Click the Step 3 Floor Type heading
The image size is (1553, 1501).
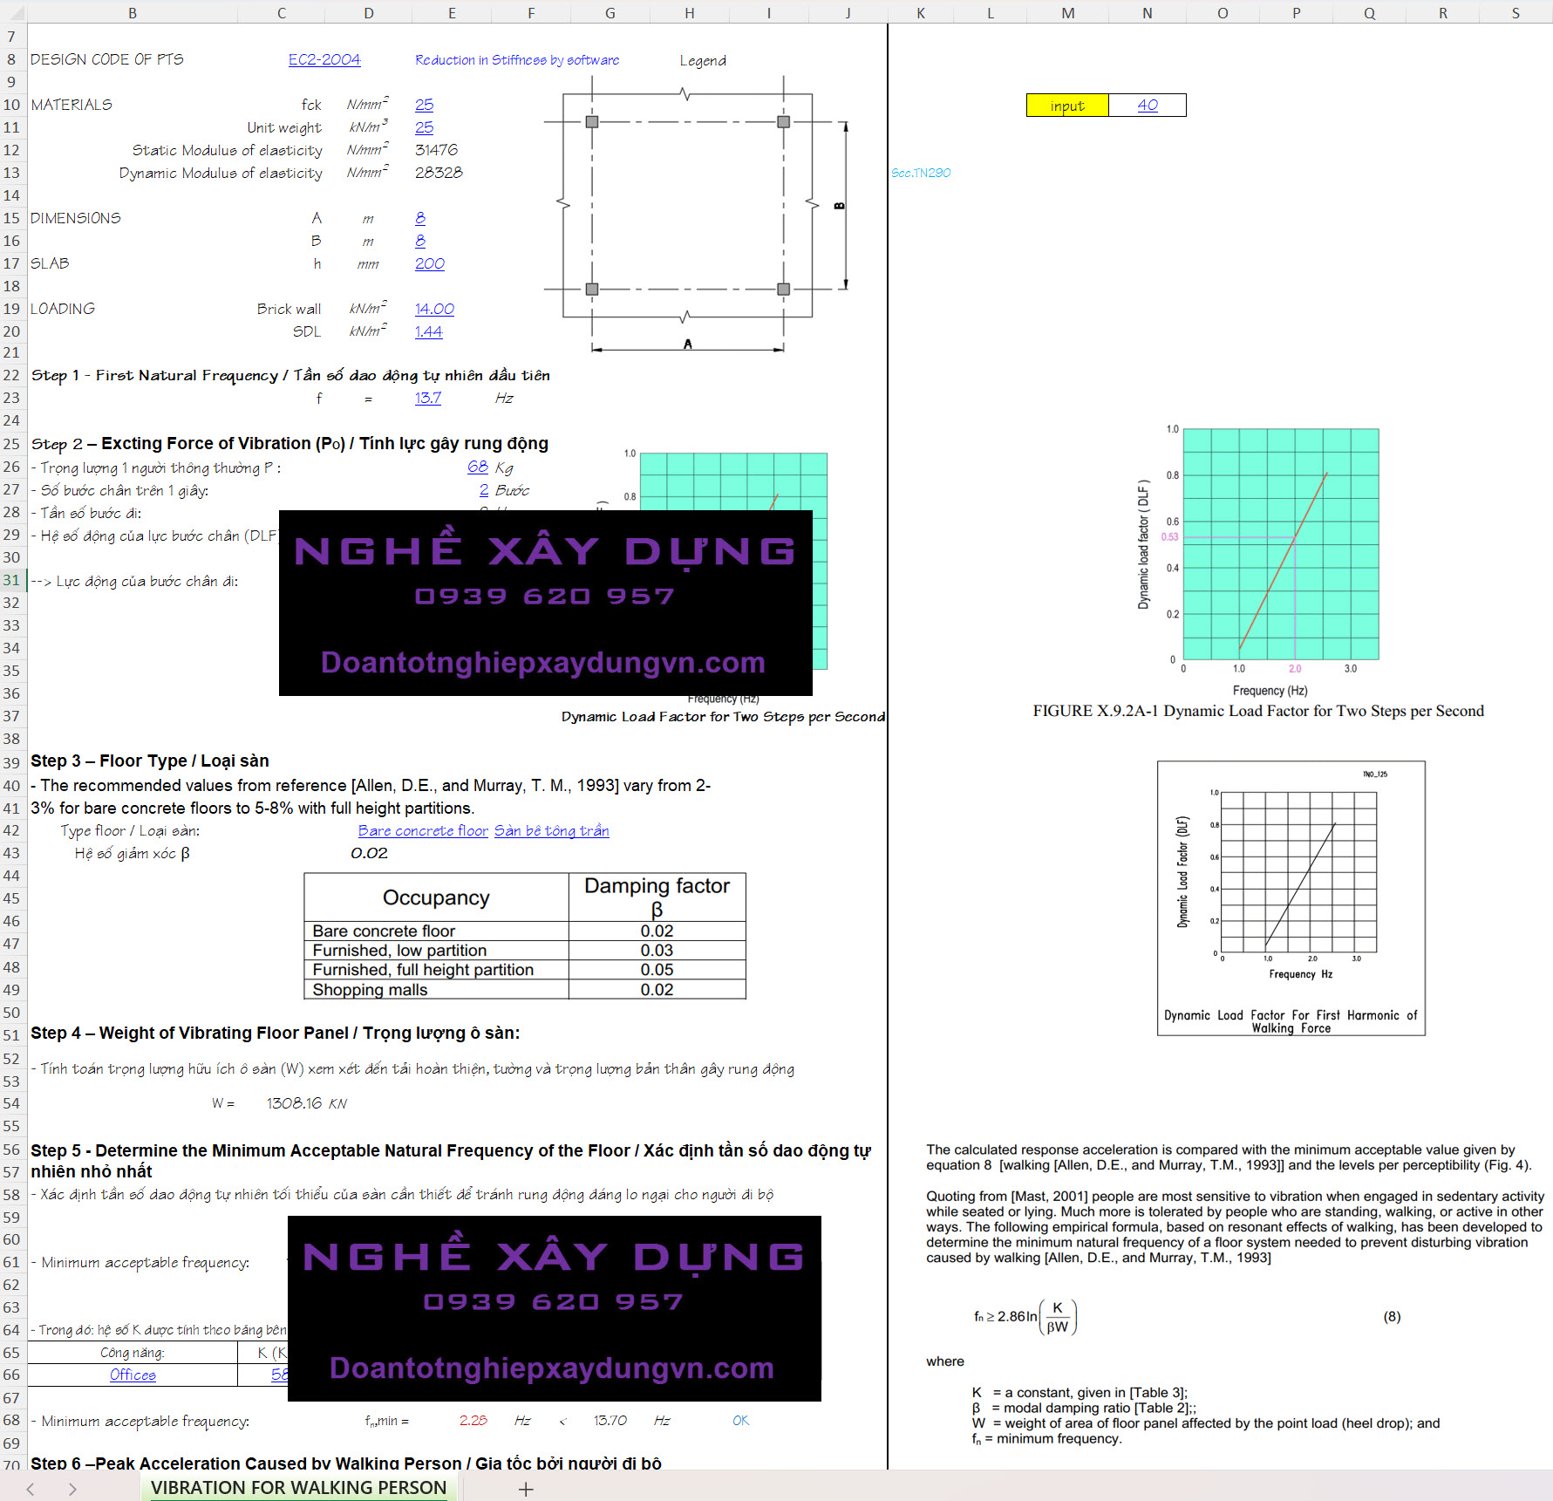(150, 761)
